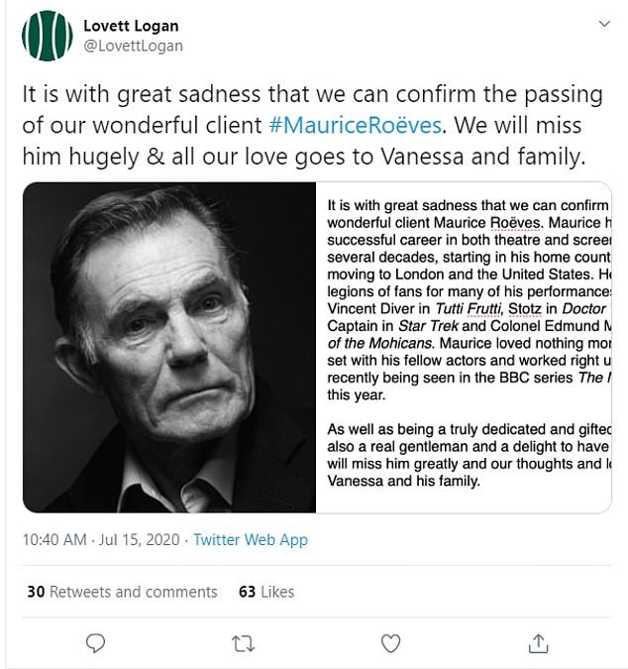628x669 pixels.
Task: Click the Twitter Web App source link
Action: pos(250,540)
